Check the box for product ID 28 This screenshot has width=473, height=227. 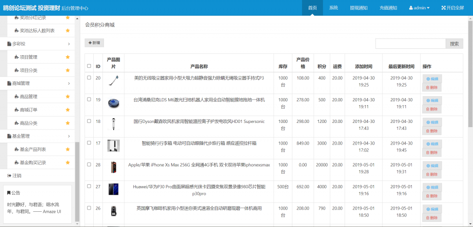89,164
